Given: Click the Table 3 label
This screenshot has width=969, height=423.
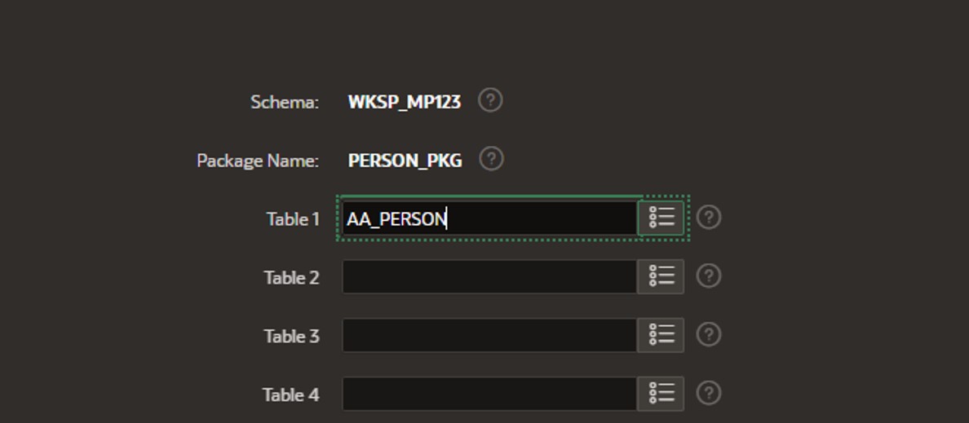Looking at the screenshot, I should (292, 336).
